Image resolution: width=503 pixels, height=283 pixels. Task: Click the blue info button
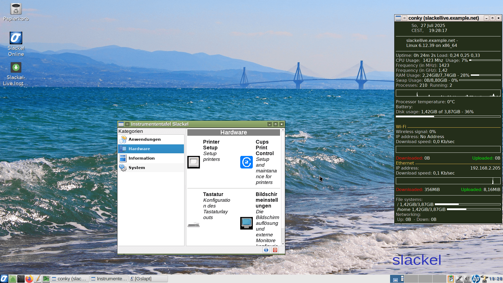coord(266,250)
